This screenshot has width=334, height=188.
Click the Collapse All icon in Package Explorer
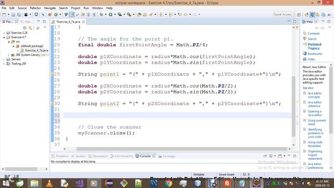25,28
